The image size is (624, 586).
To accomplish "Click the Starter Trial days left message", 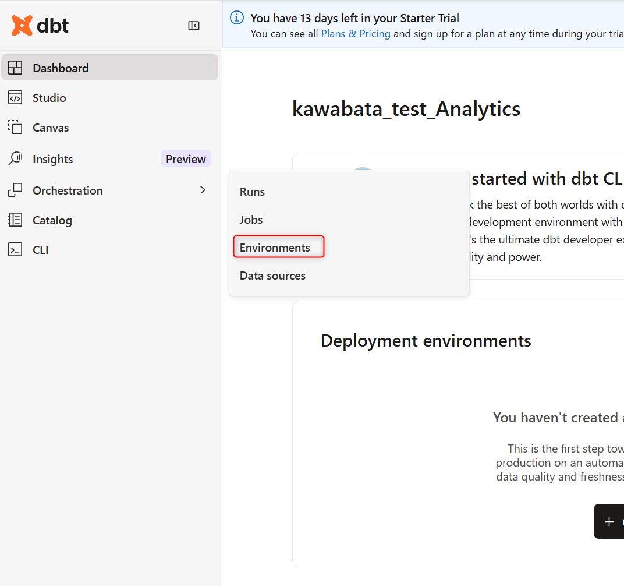I will point(354,18).
